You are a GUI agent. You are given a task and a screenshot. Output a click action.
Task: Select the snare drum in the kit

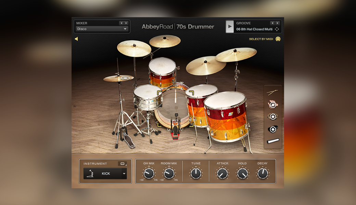point(148,97)
